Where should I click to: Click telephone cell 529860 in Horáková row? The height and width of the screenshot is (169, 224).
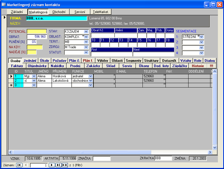(154, 76)
